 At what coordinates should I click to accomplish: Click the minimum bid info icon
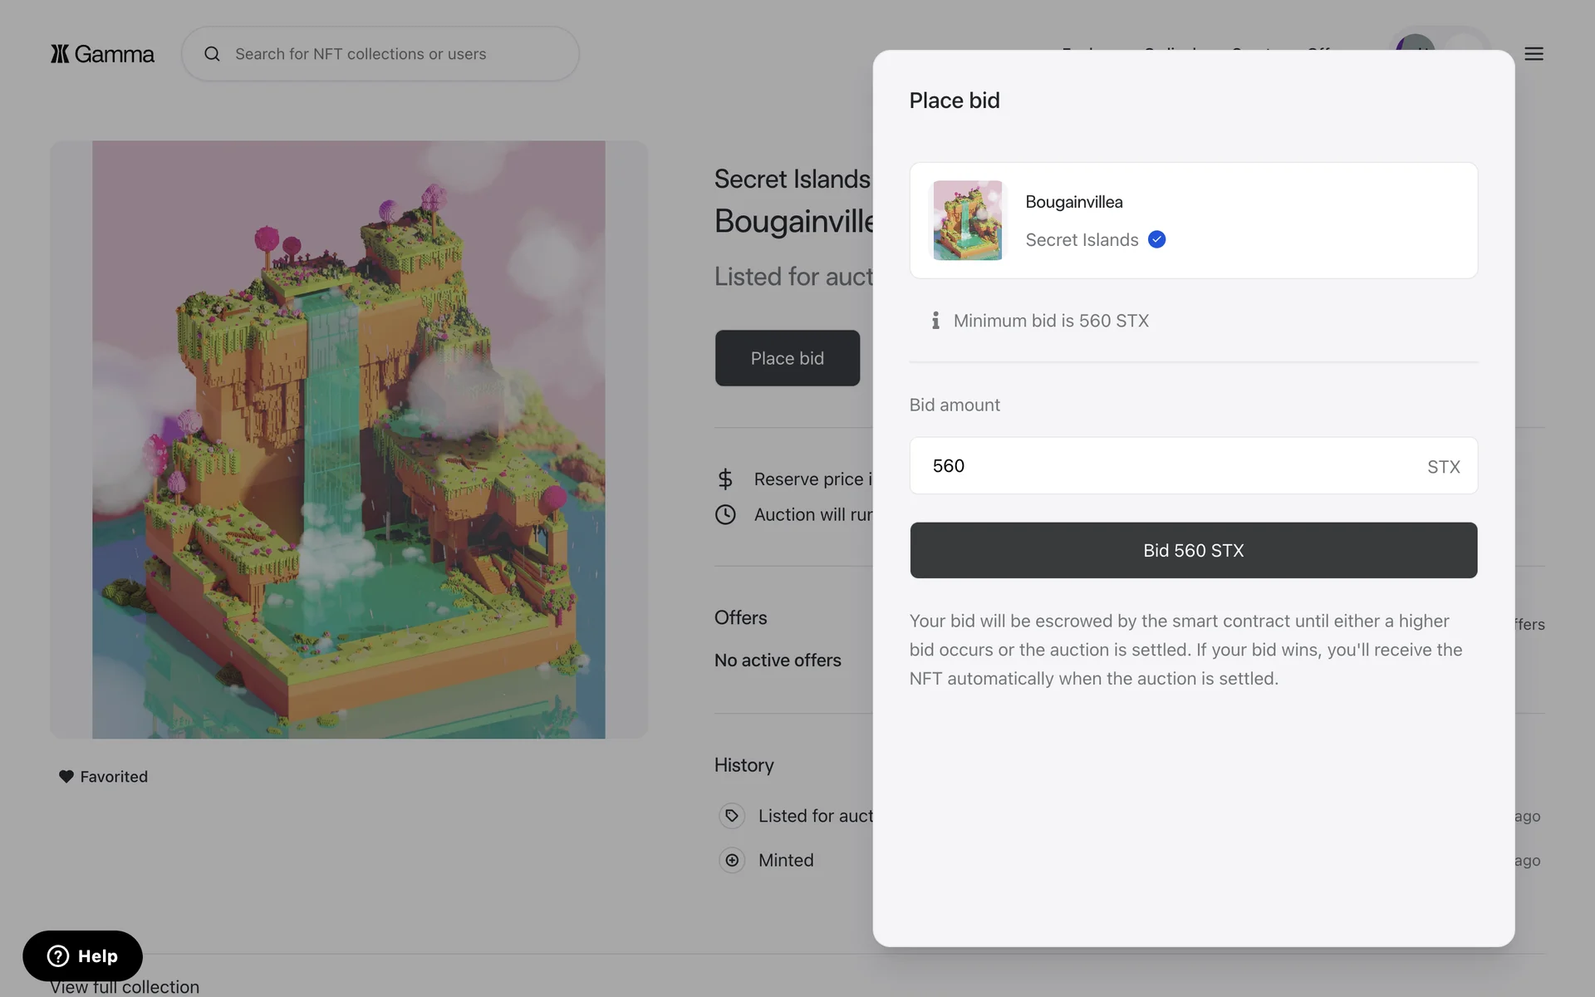pos(935,321)
